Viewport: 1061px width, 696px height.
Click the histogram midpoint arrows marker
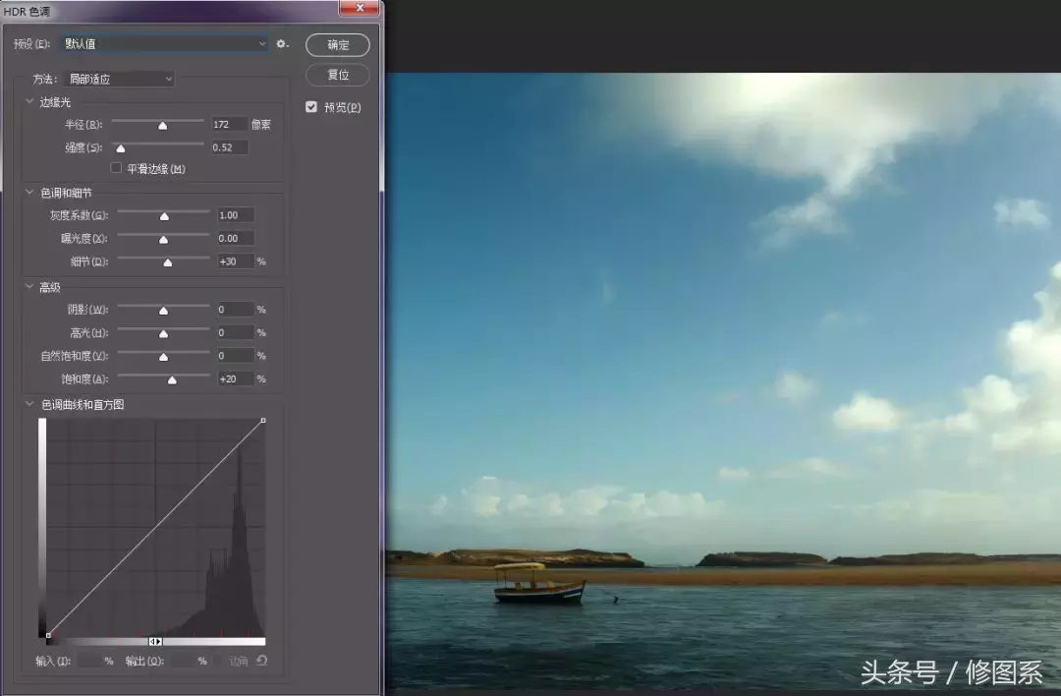(x=155, y=641)
